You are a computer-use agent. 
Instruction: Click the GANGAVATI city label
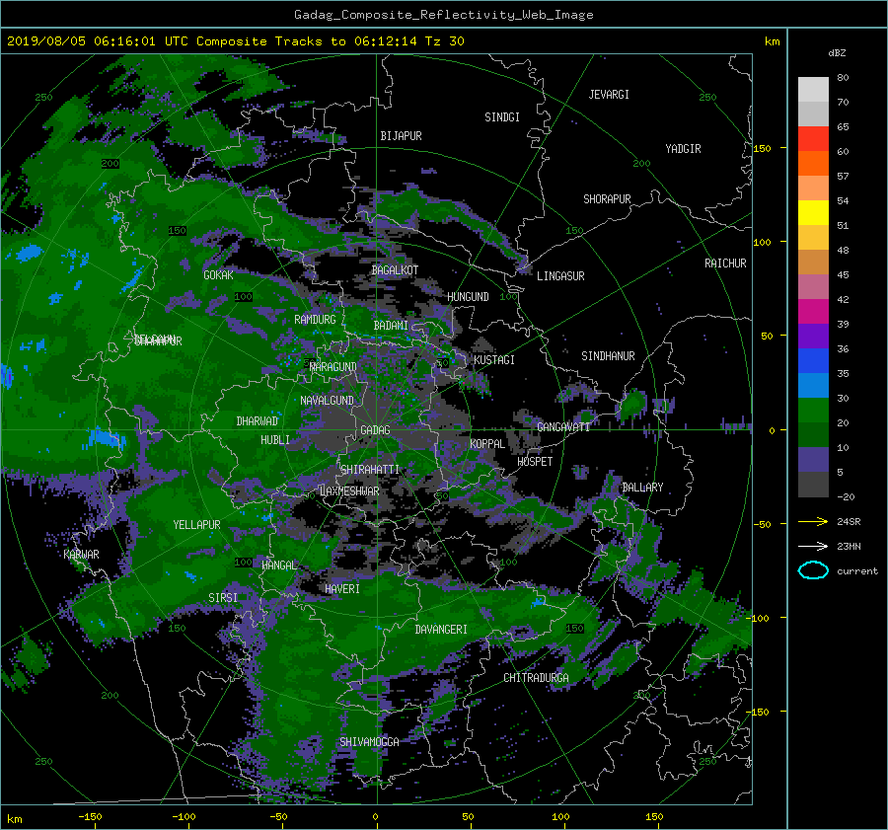coord(563,427)
